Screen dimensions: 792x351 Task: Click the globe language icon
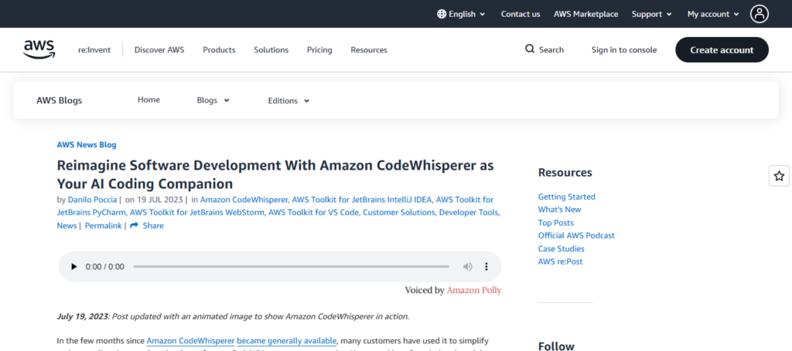[x=442, y=14]
